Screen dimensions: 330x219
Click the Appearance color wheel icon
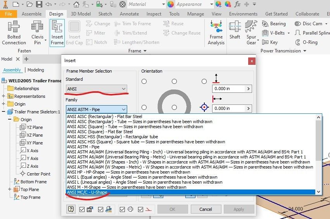(171, 4)
